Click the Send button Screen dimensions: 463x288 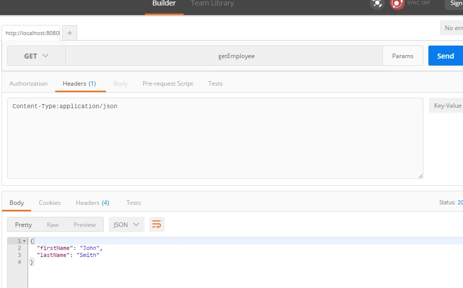pyautogui.click(x=445, y=56)
